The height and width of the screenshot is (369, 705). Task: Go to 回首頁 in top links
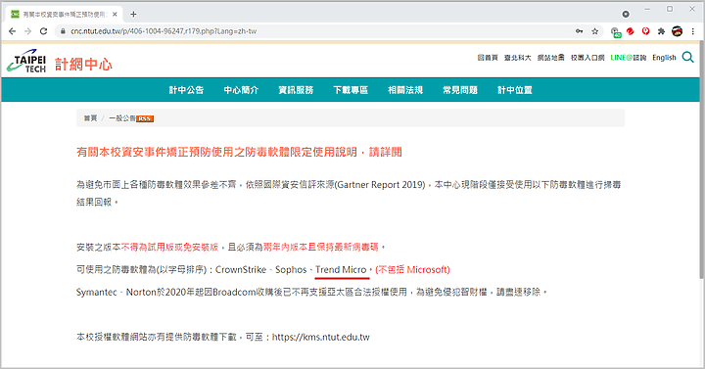click(488, 58)
